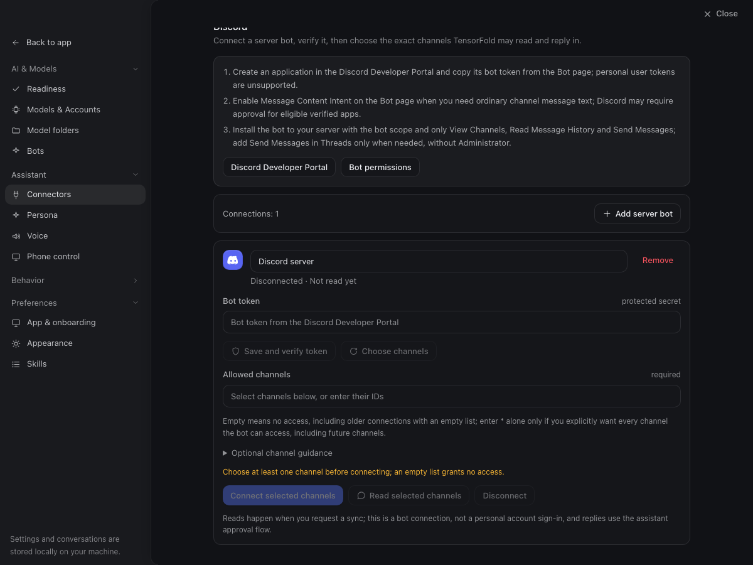753x565 pixels.
Task: Click the shield icon in Save and verify token
Action: pos(236,352)
